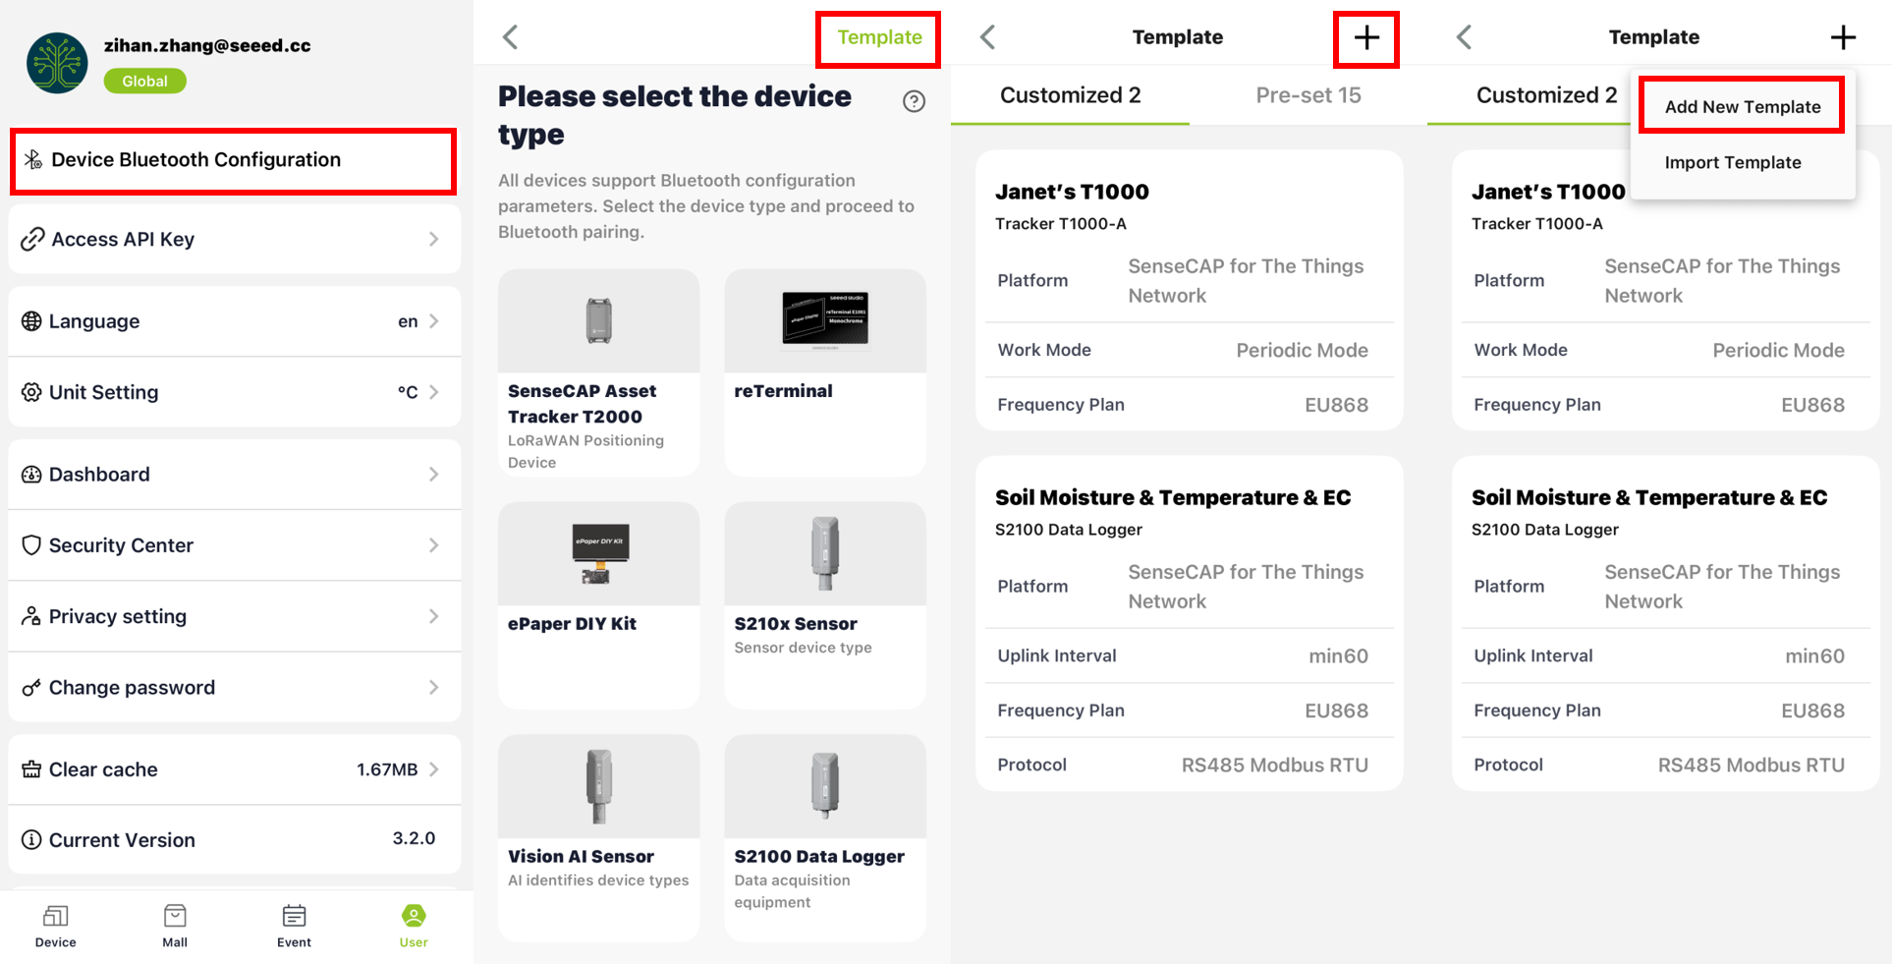
Task: Select the User tab icon
Action: pyautogui.click(x=414, y=926)
